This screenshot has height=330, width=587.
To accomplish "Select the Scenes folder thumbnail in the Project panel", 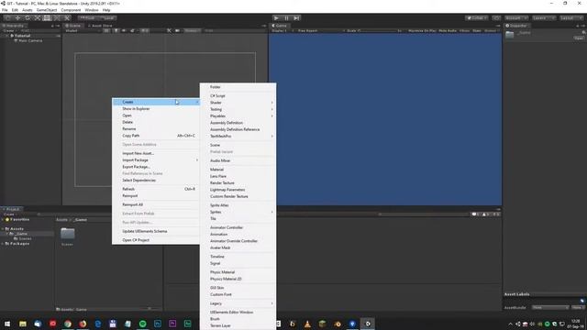I will [x=67, y=234].
